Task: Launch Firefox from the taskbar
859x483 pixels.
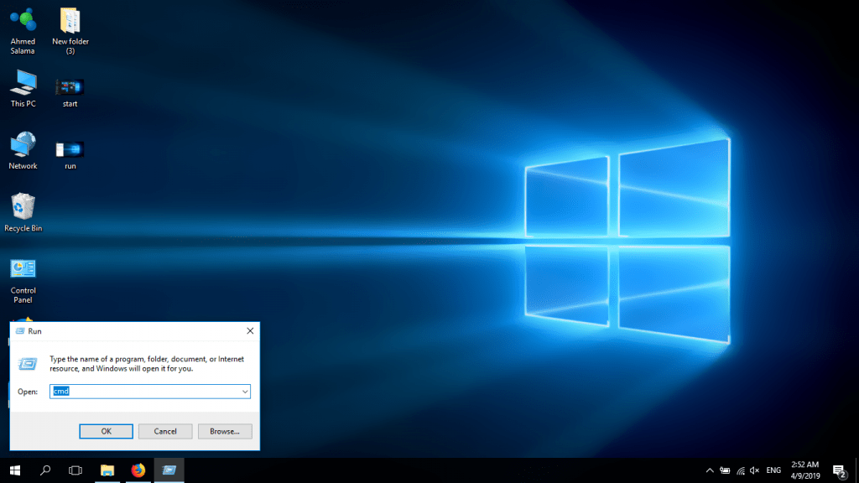Action: tap(138, 470)
